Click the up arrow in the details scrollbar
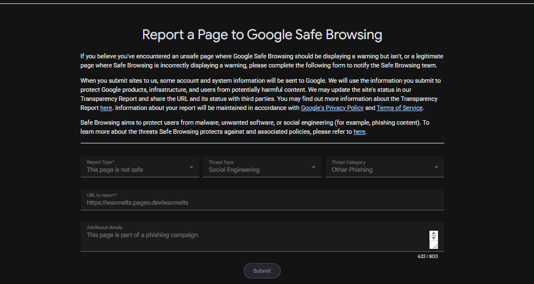 (433, 233)
